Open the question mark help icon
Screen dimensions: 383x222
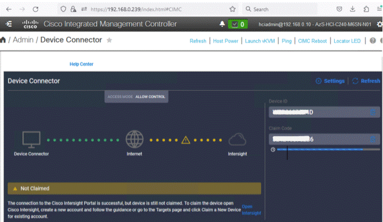click(x=373, y=40)
